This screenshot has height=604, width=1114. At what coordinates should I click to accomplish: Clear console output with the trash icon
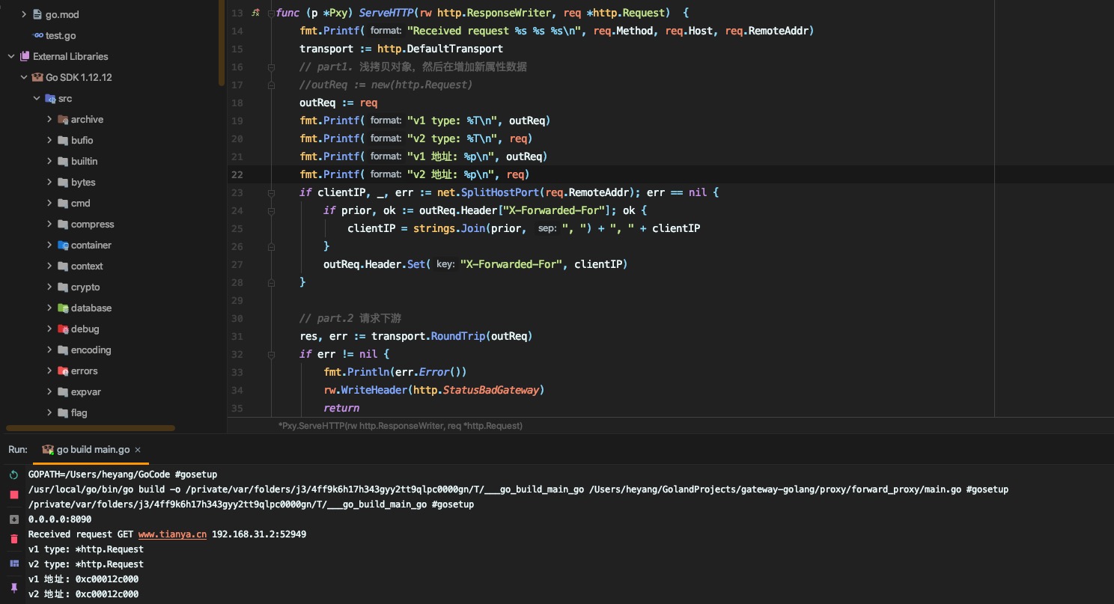pos(14,539)
